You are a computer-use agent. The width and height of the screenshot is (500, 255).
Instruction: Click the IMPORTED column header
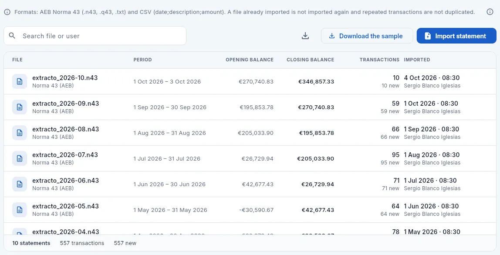coord(417,60)
